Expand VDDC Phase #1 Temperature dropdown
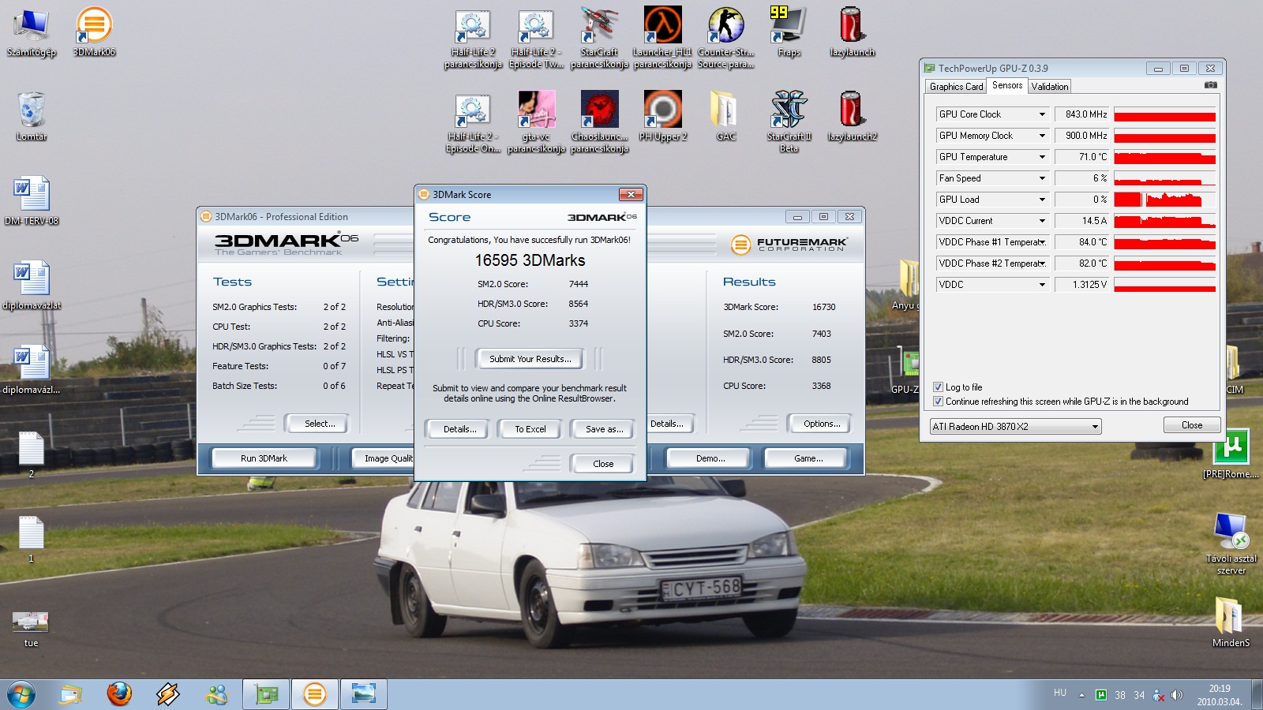This screenshot has height=710, width=1263. [1042, 242]
